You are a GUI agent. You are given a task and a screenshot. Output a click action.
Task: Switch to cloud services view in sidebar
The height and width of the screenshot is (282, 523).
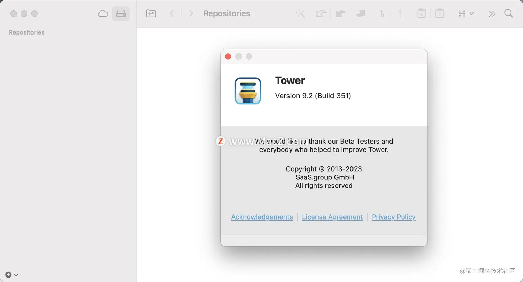(x=103, y=13)
